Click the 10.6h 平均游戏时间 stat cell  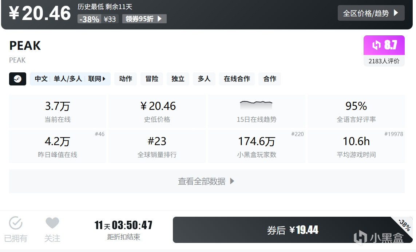point(356,146)
